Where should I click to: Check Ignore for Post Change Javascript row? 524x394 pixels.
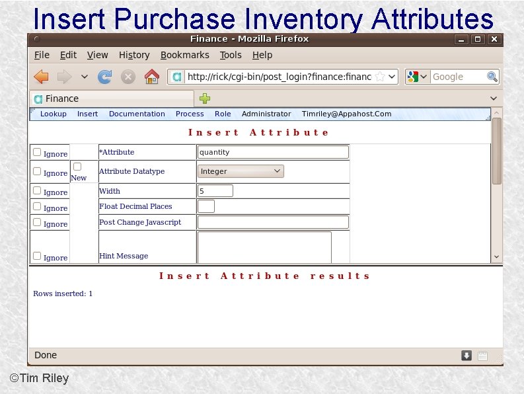point(37,222)
